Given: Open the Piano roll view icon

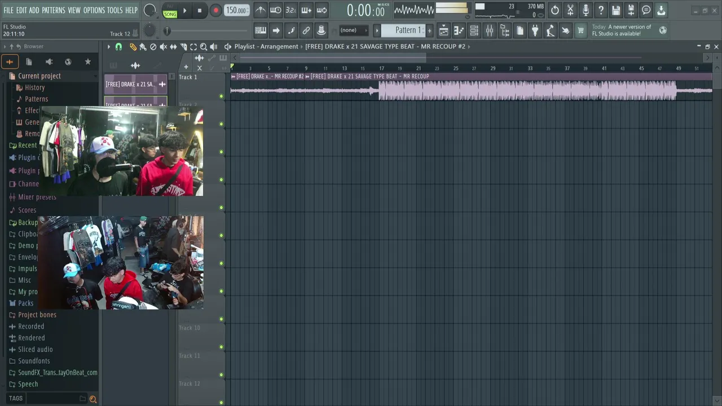Looking at the screenshot, I should pyautogui.click(x=459, y=31).
